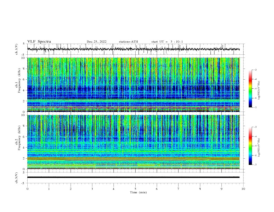274x212 pixels.
Task: Click the ch.1 spectrogram color bar
Action: pyautogui.click(x=250, y=88)
